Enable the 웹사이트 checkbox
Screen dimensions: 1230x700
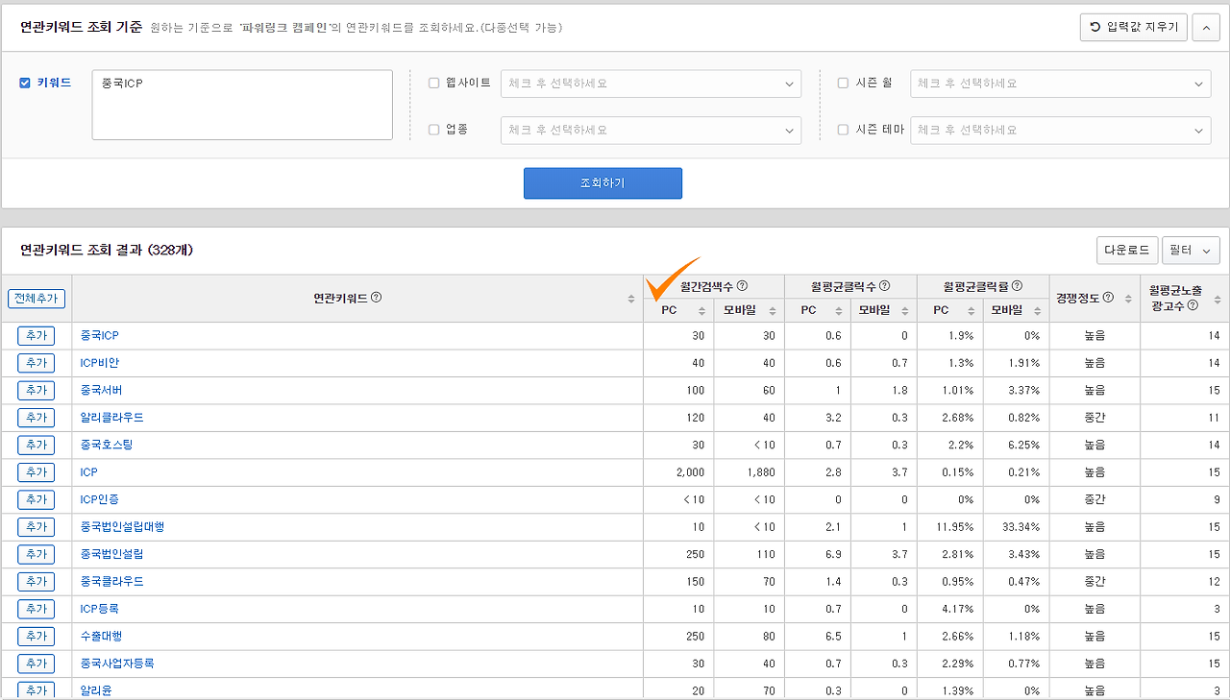(434, 83)
